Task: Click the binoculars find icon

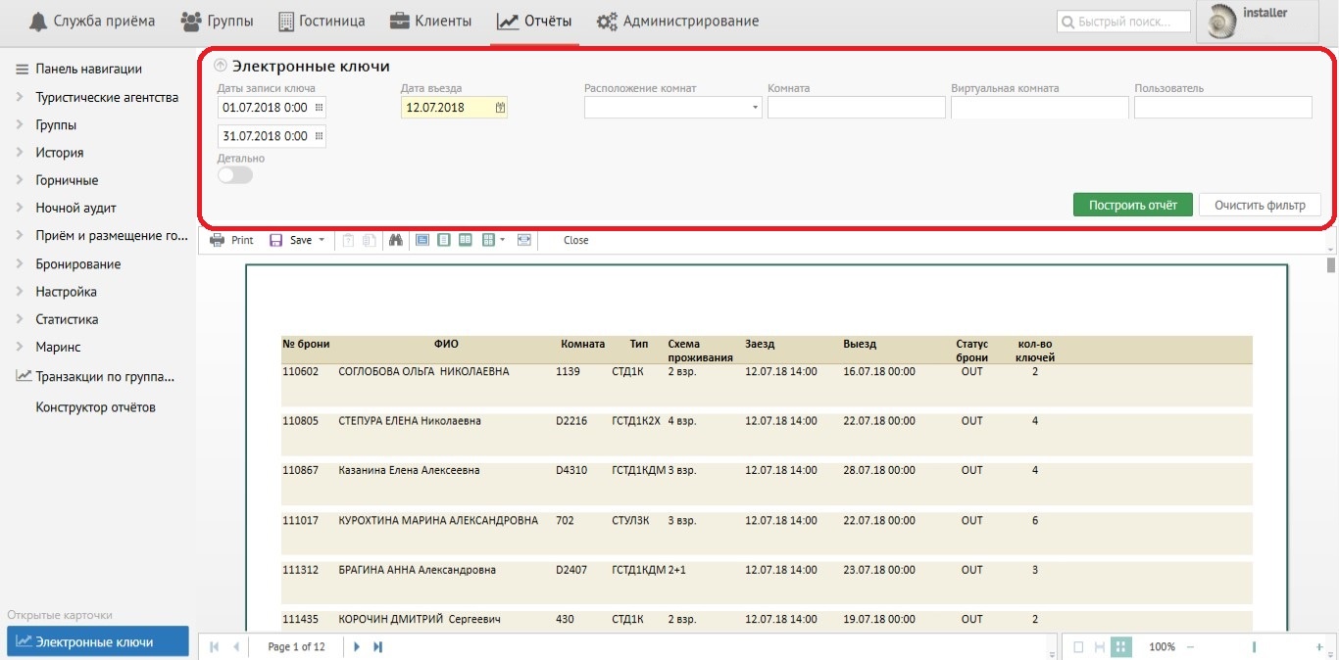Action: [x=396, y=240]
